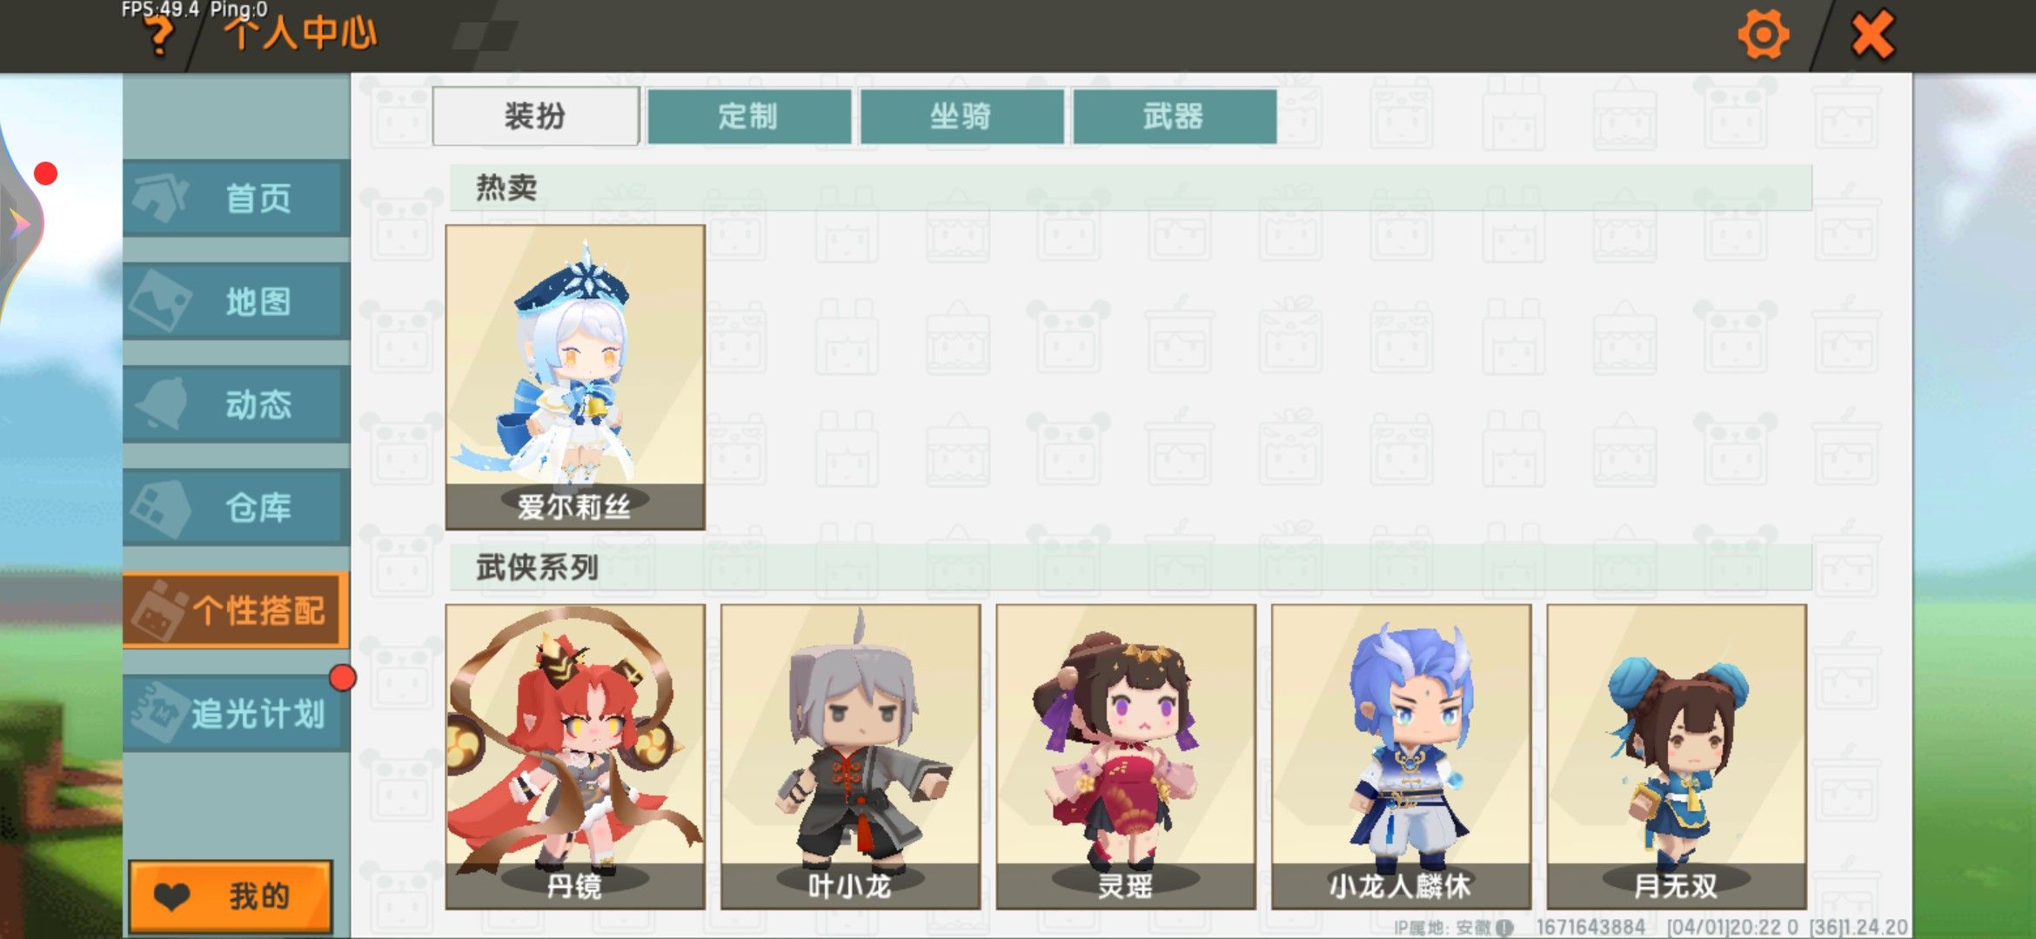Select the 叶小龙 character skin
This screenshot has width=2036, height=939.
(x=850, y=756)
